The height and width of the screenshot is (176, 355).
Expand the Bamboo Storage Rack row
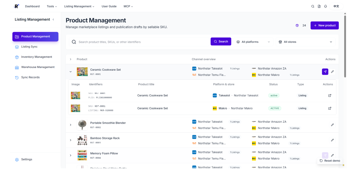coord(71,140)
